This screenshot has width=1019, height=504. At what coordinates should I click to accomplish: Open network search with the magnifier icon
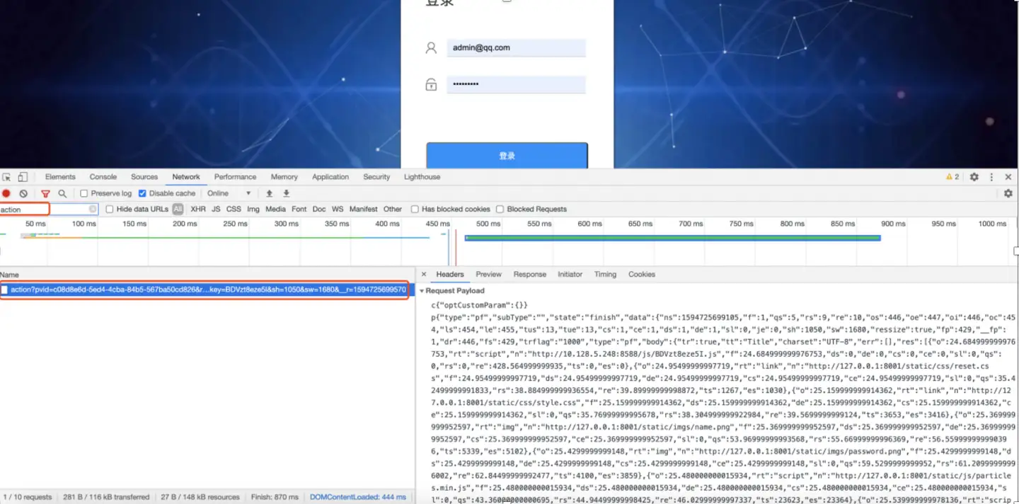62,193
